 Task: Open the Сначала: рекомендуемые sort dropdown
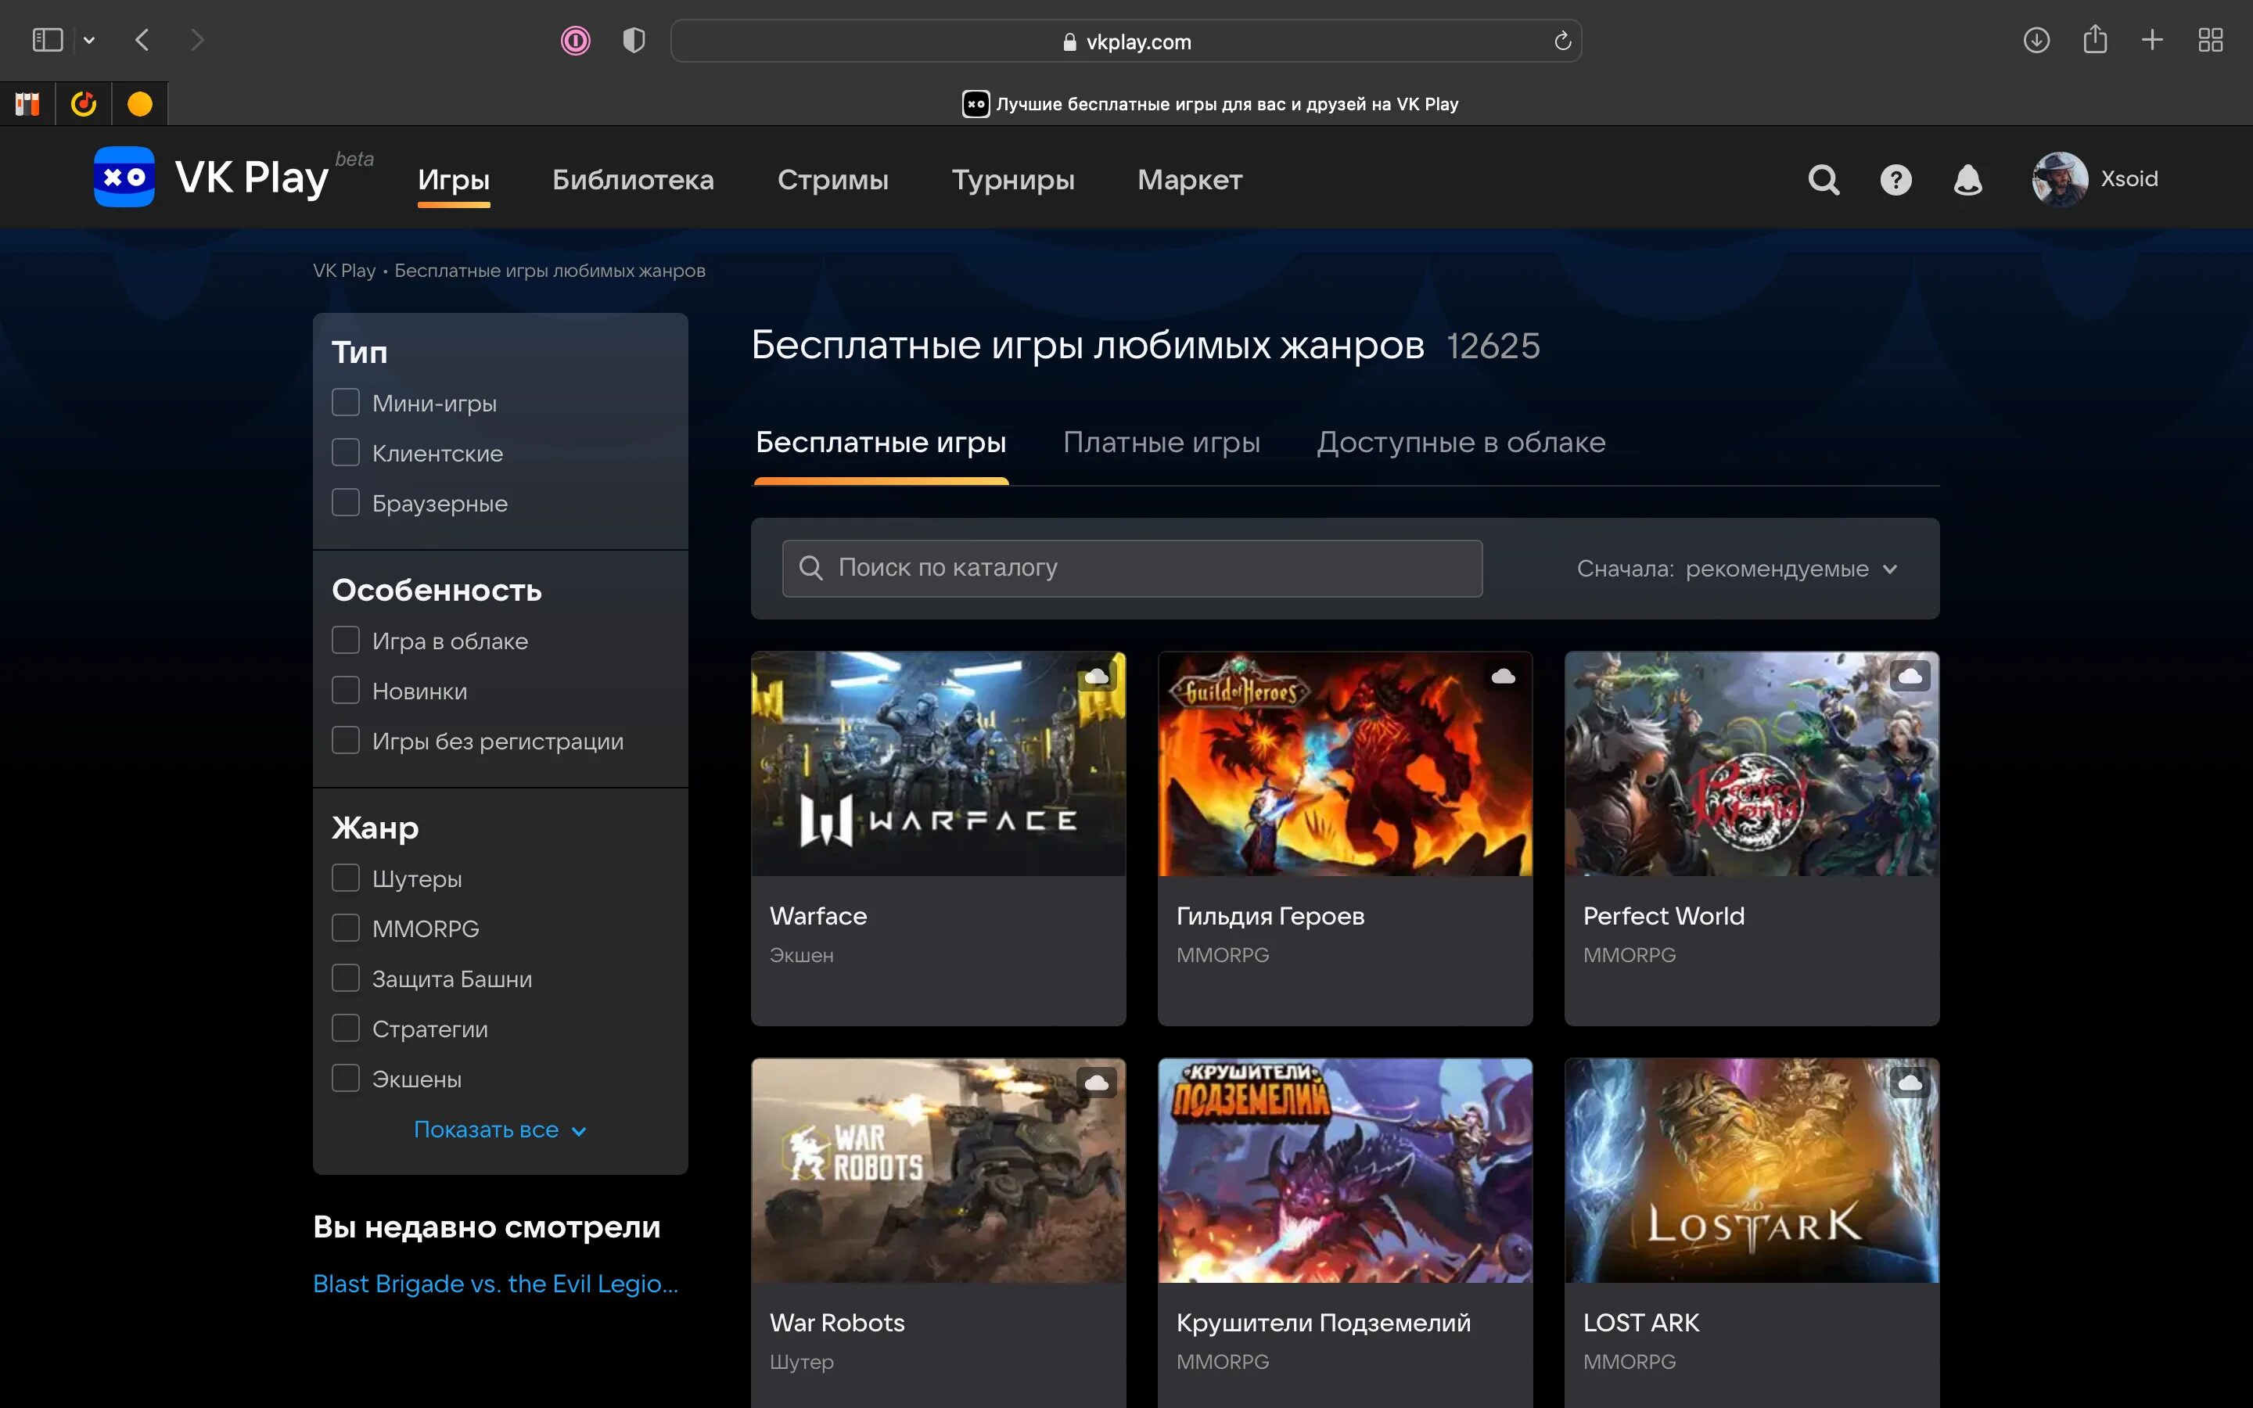1737,568
